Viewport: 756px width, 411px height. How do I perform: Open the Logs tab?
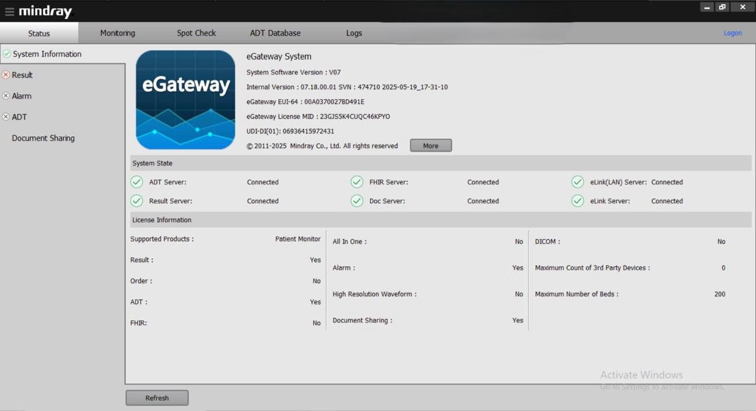coord(354,33)
